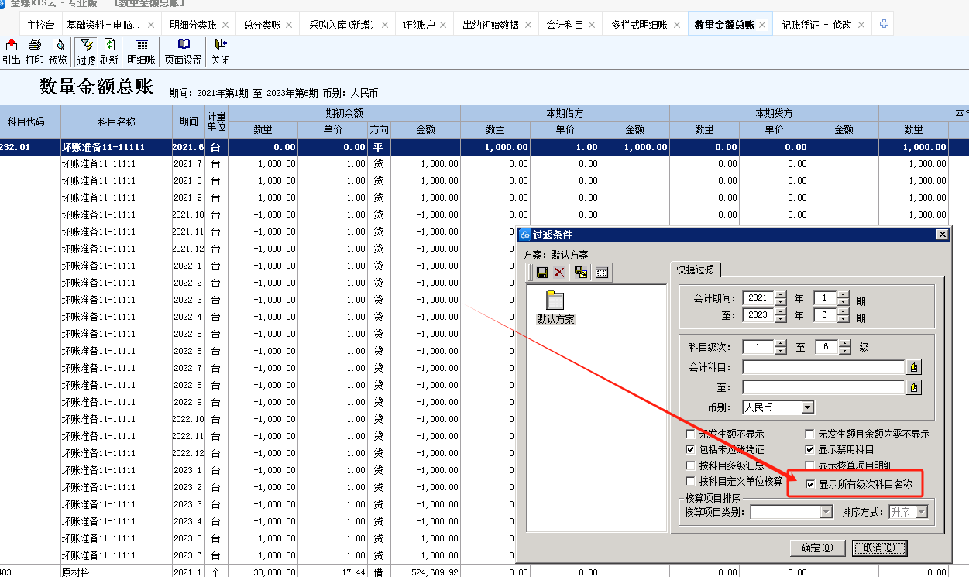The image size is (969, 577).
Task: Click the 刷新 refresh icon
Action: coord(109,52)
